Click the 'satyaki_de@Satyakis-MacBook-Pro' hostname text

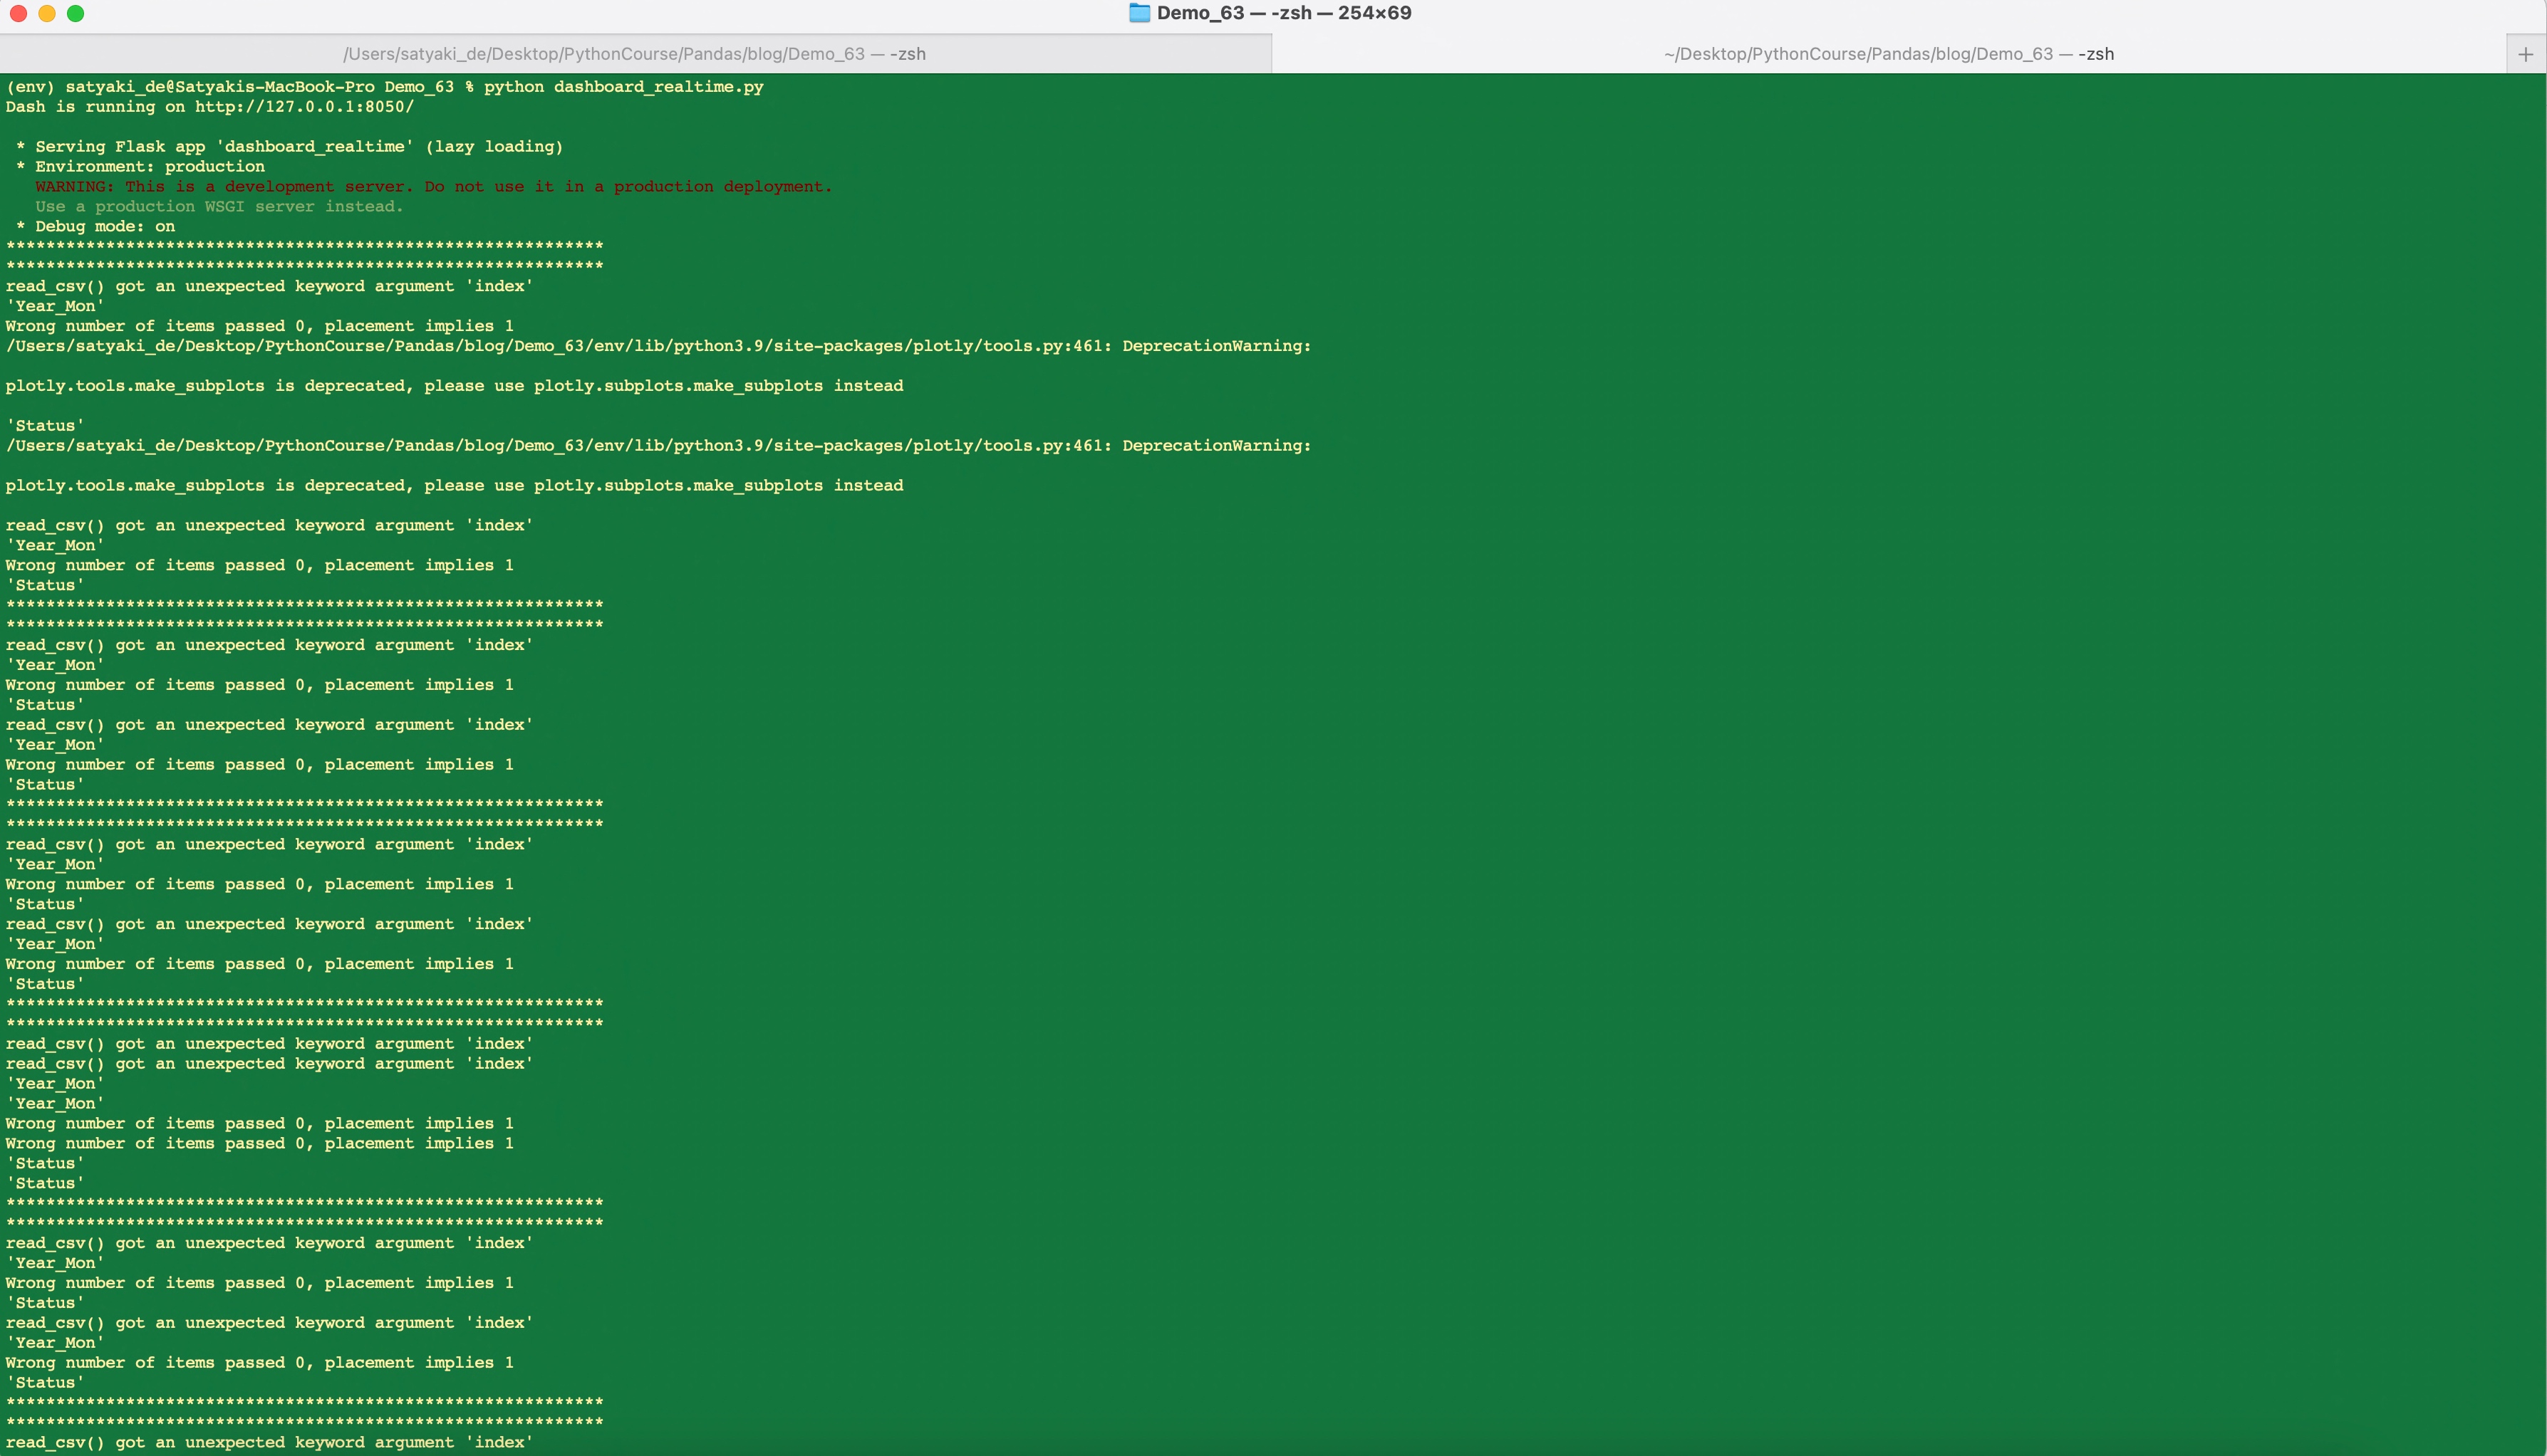coord(219,87)
